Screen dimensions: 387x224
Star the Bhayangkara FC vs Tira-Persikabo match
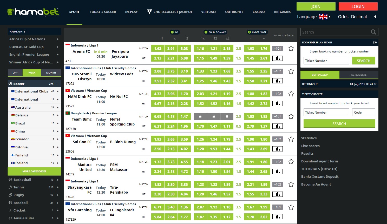(291, 184)
